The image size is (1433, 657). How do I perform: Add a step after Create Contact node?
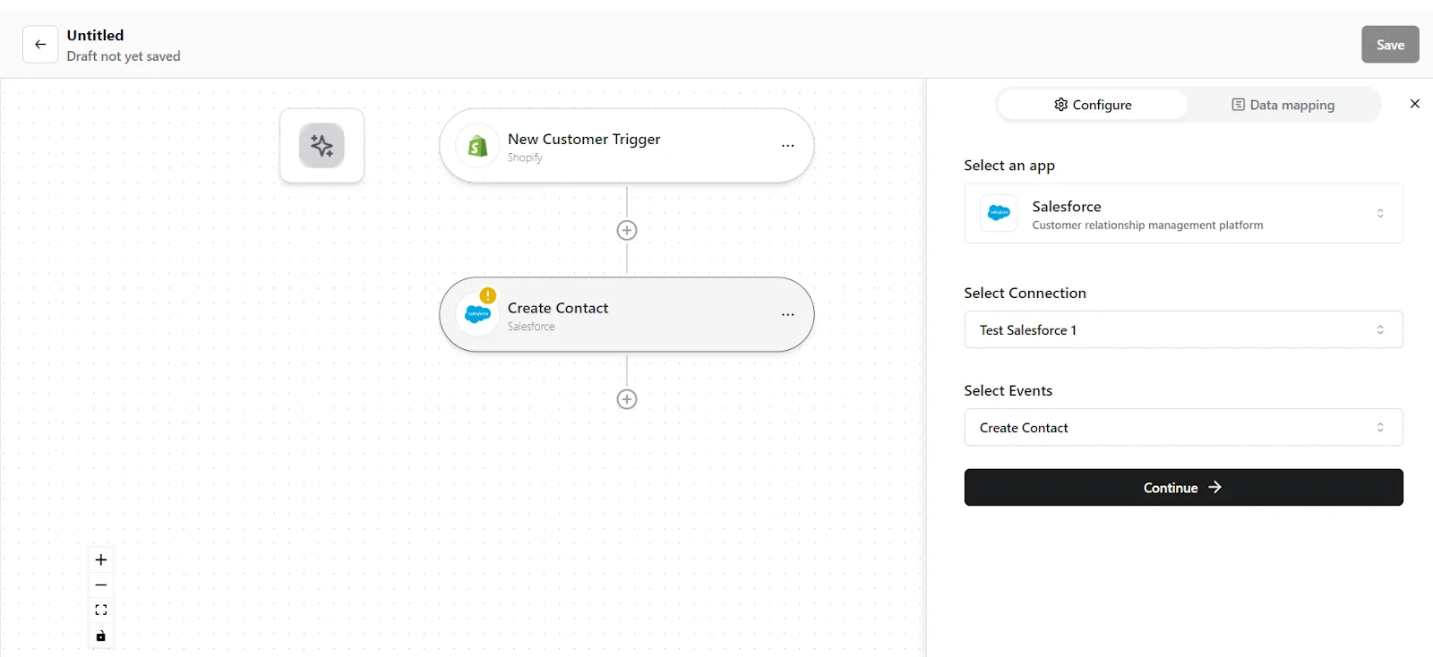point(627,399)
